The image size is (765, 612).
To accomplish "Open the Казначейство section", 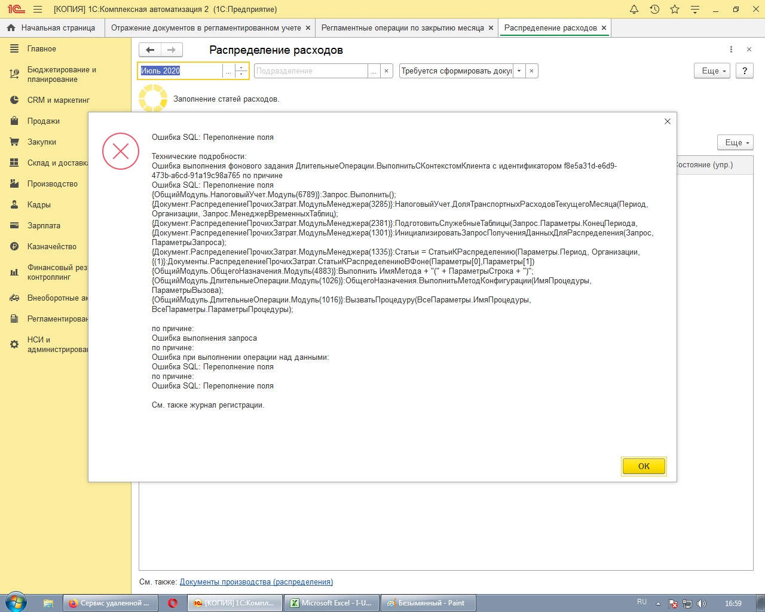I will (51, 247).
